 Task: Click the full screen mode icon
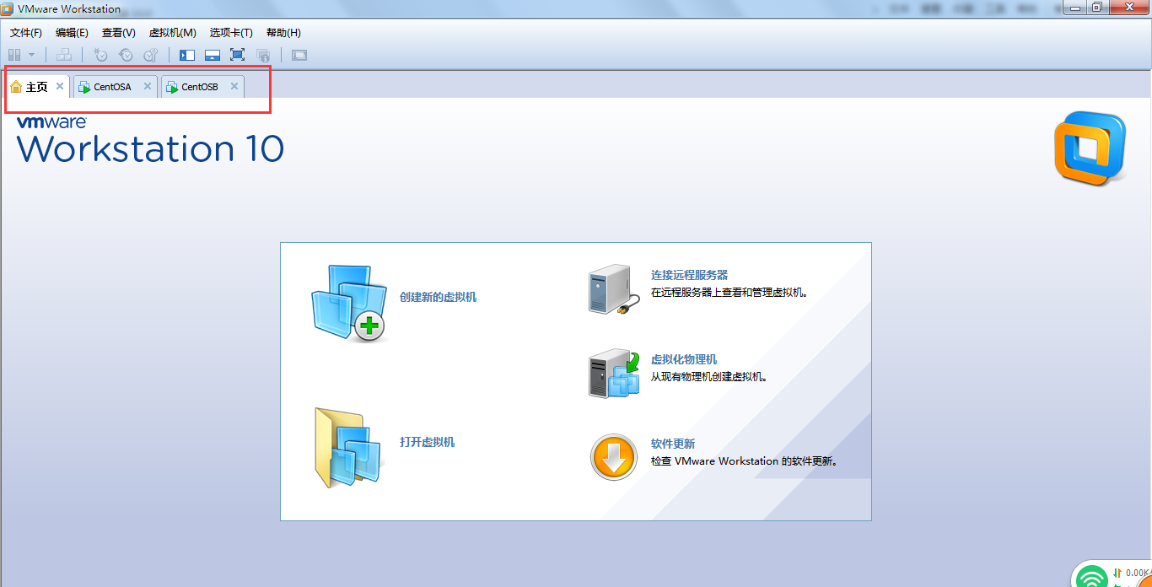237,55
